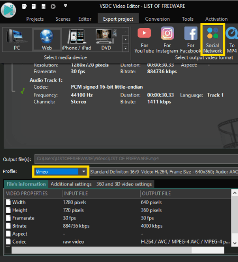Viewport: 238px width, 262px height.
Task: Go to the Editor ribbon tab
Action: 85,19
